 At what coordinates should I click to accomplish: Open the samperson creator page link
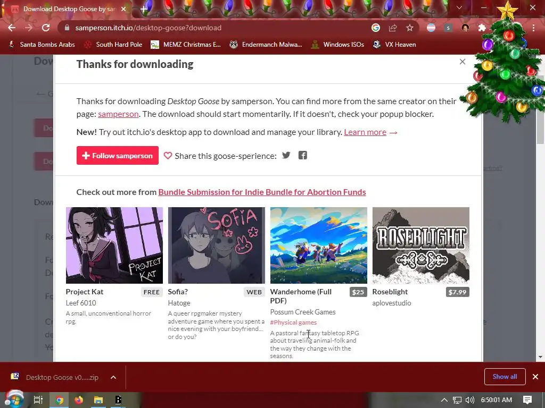[x=118, y=114]
